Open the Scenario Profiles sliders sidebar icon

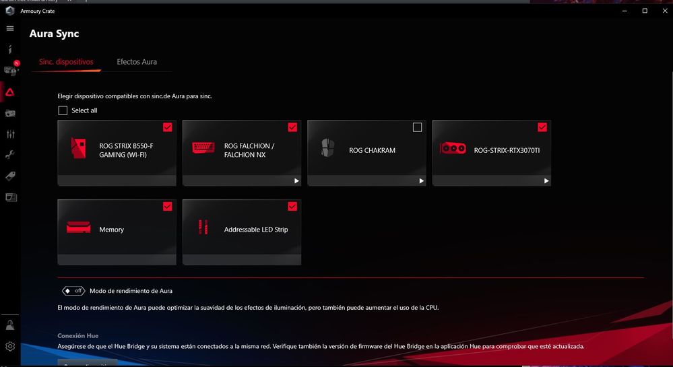click(10, 134)
